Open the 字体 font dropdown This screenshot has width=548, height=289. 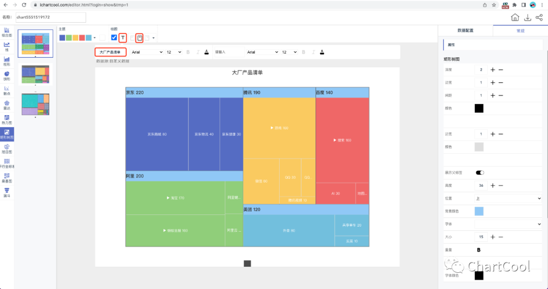(508, 224)
